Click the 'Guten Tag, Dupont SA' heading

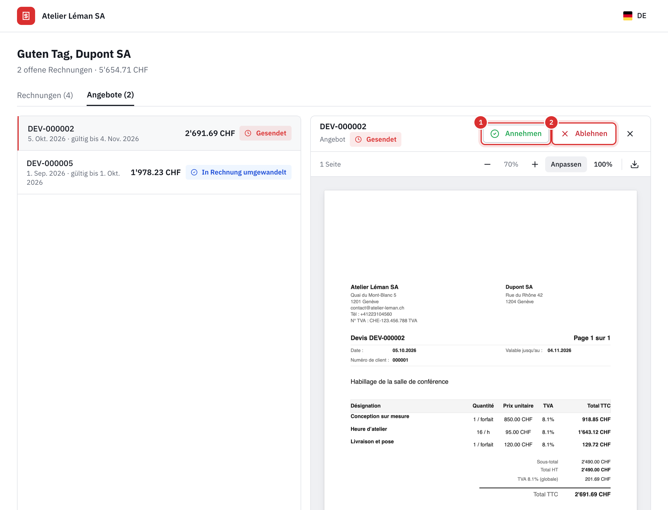[74, 54]
